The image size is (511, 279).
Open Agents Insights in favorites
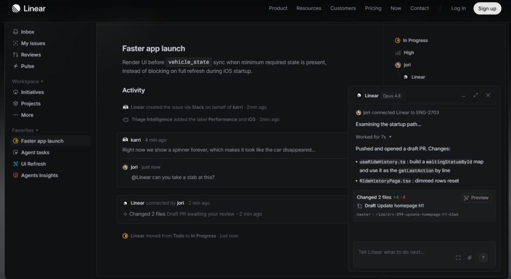(x=35, y=175)
